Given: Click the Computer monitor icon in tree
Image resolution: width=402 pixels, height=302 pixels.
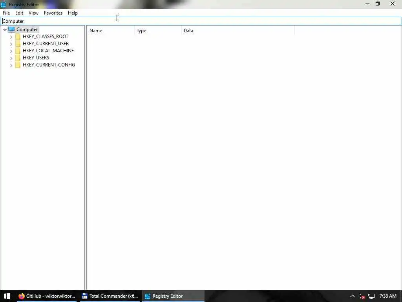Looking at the screenshot, I should pos(11,29).
